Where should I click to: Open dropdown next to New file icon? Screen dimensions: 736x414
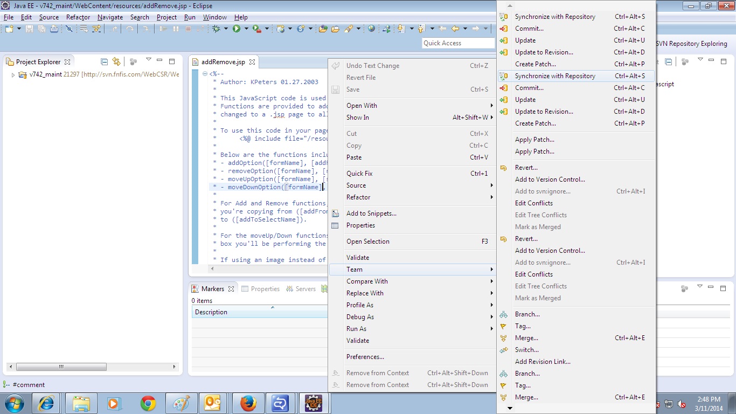coord(19,29)
